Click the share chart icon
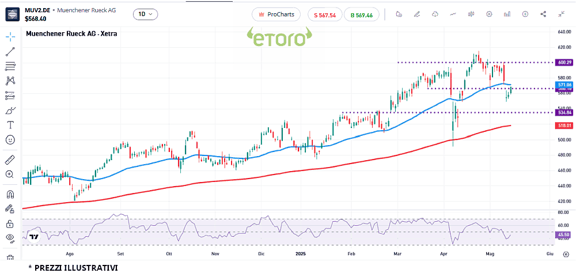The image size is (576, 273). (543, 14)
